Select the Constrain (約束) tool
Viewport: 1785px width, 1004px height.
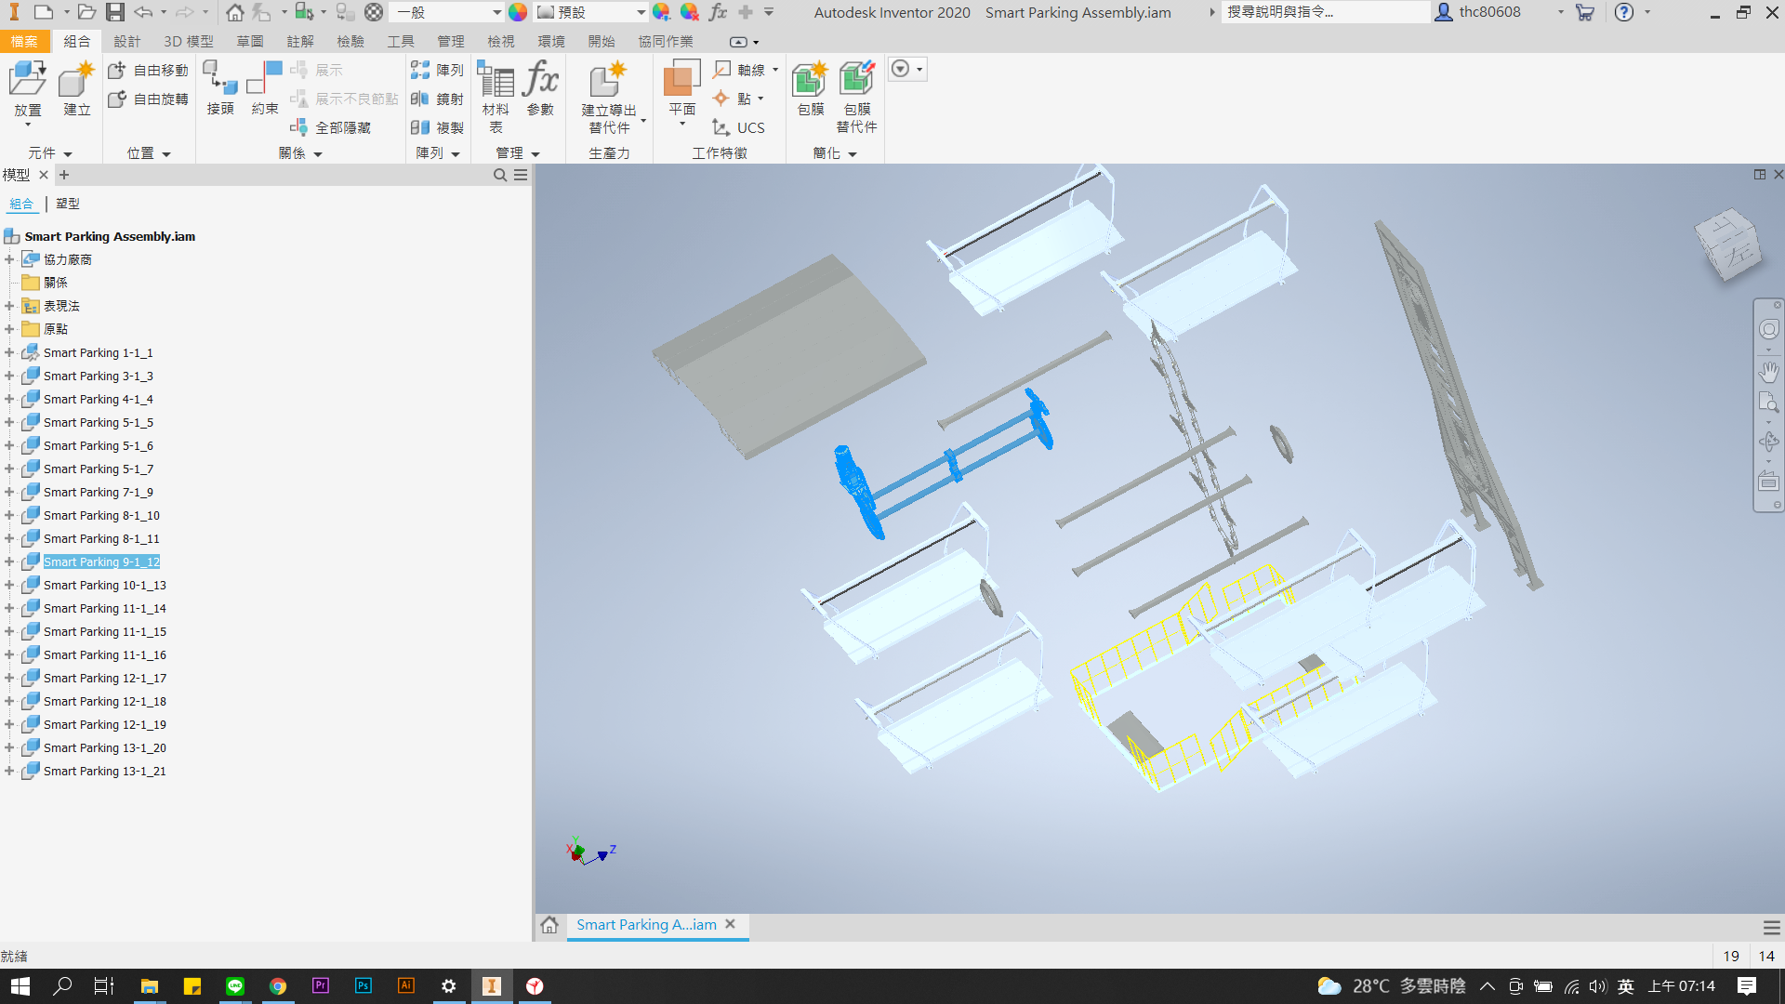click(x=264, y=81)
